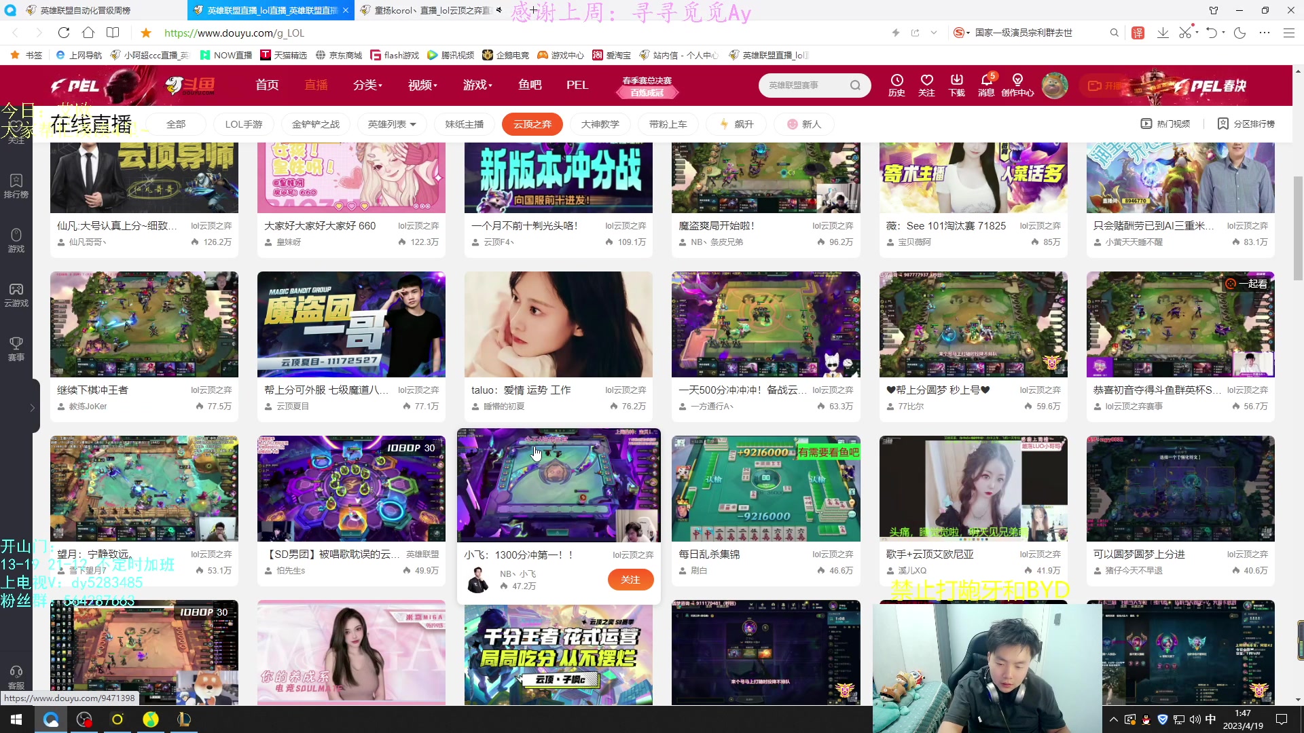The height and width of the screenshot is (733, 1304).
Task: Follow streamer 小飞 via the 关注 button
Action: [x=630, y=580]
